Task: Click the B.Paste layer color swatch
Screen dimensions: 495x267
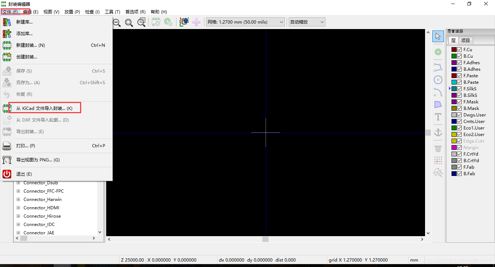Action: (454, 82)
